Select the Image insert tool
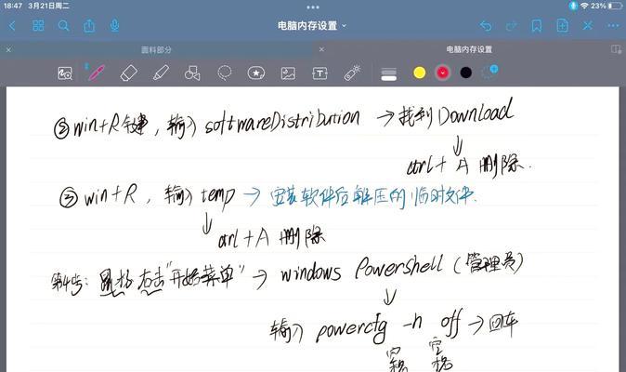The image size is (626, 372). tap(288, 73)
